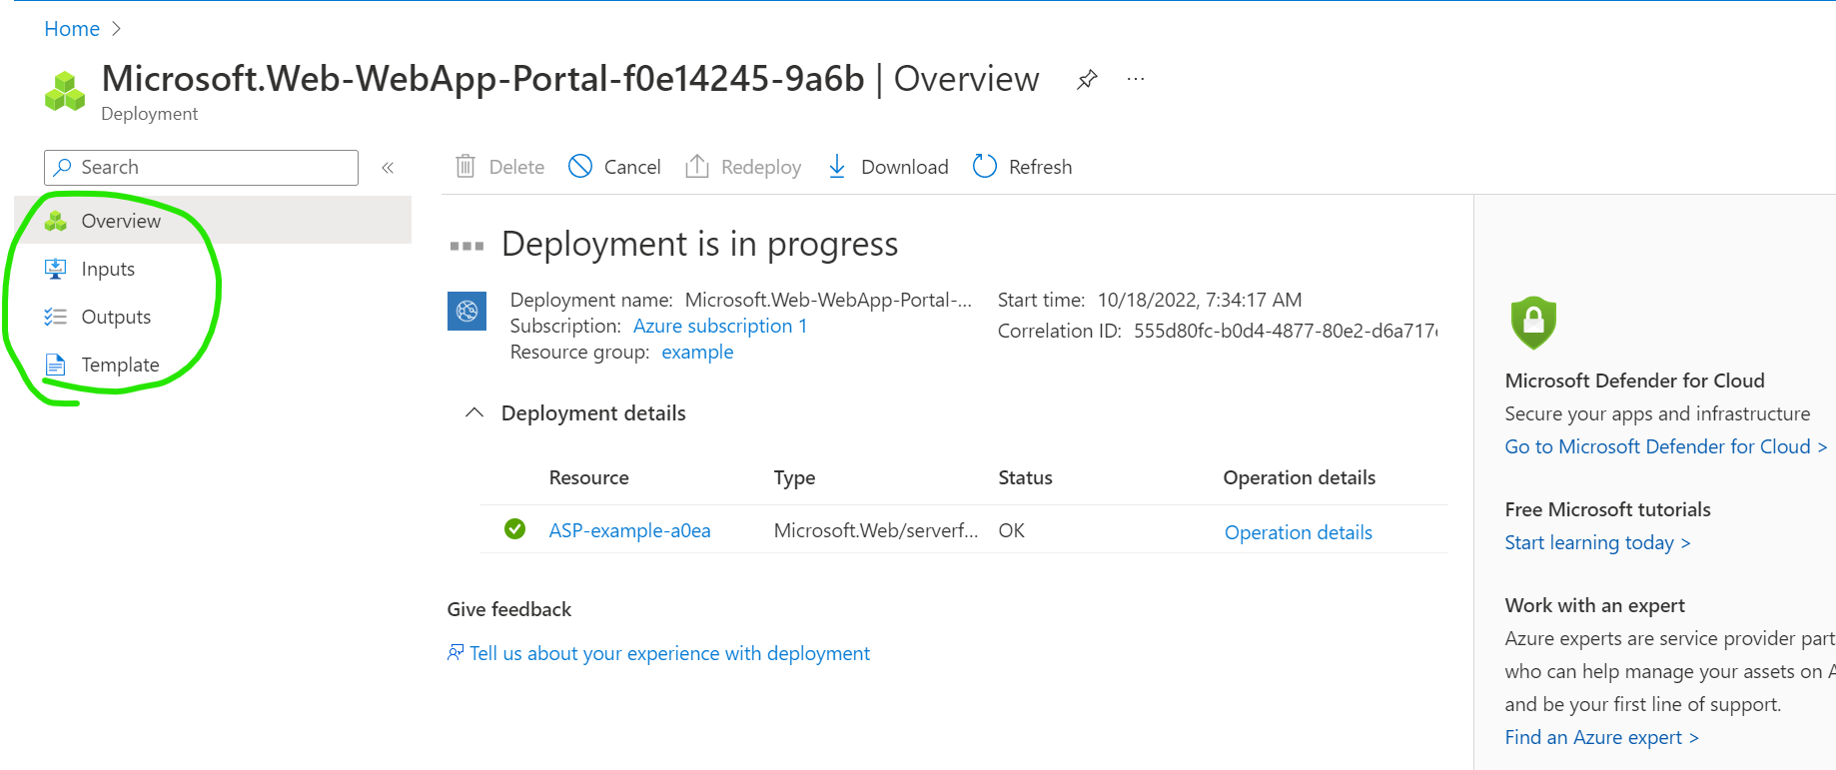Open Azure subscription 1 link

pos(720,326)
